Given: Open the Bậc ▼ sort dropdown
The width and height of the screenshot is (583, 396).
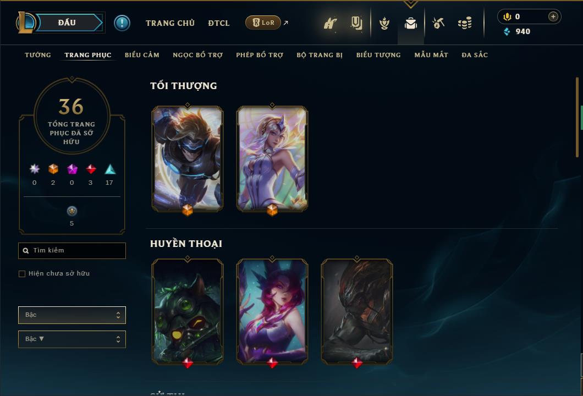Looking at the screenshot, I should tap(72, 339).
